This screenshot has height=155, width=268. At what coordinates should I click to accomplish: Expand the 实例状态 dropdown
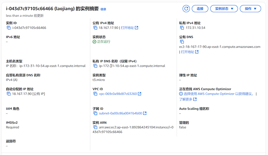click(224, 9)
